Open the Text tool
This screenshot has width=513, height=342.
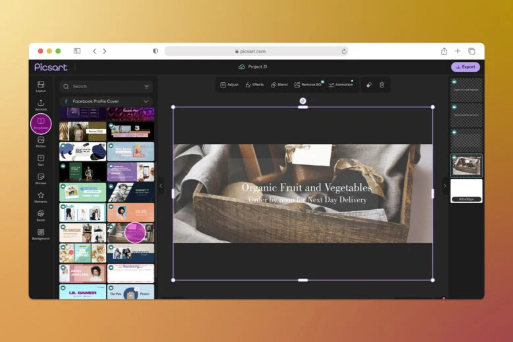click(x=41, y=160)
